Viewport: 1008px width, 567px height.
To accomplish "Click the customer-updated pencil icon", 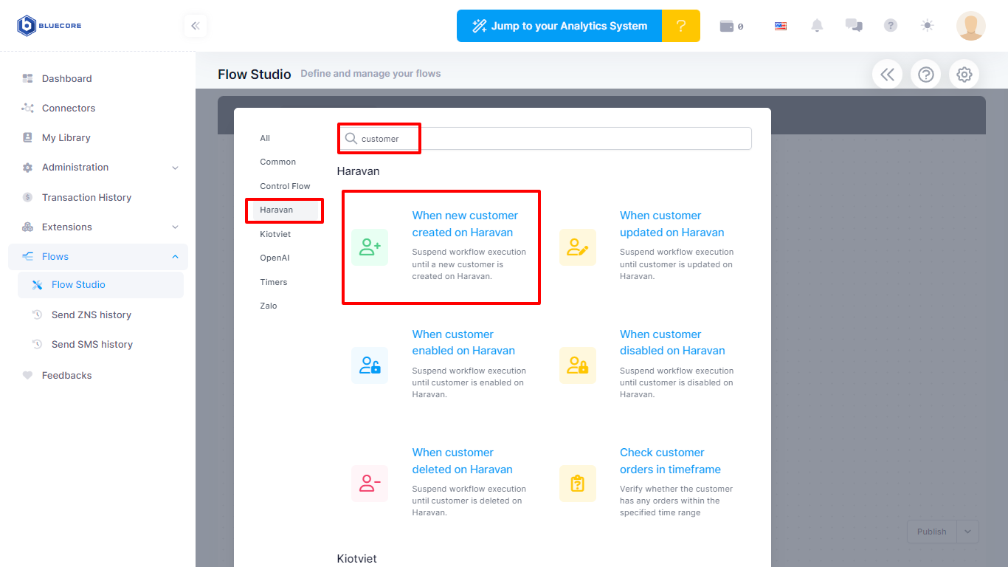I will point(578,247).
